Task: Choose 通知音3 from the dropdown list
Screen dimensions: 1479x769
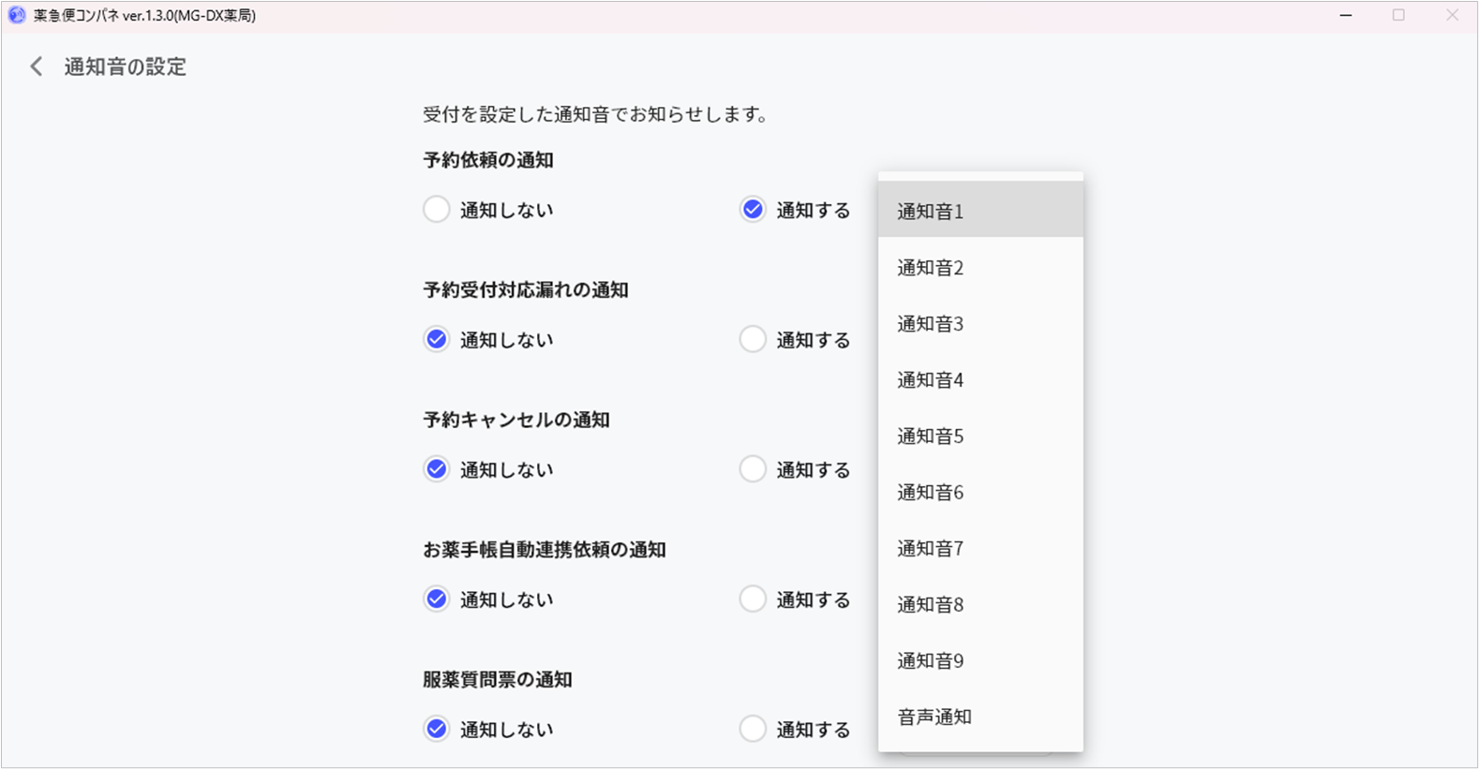Action: coord(979,324)
